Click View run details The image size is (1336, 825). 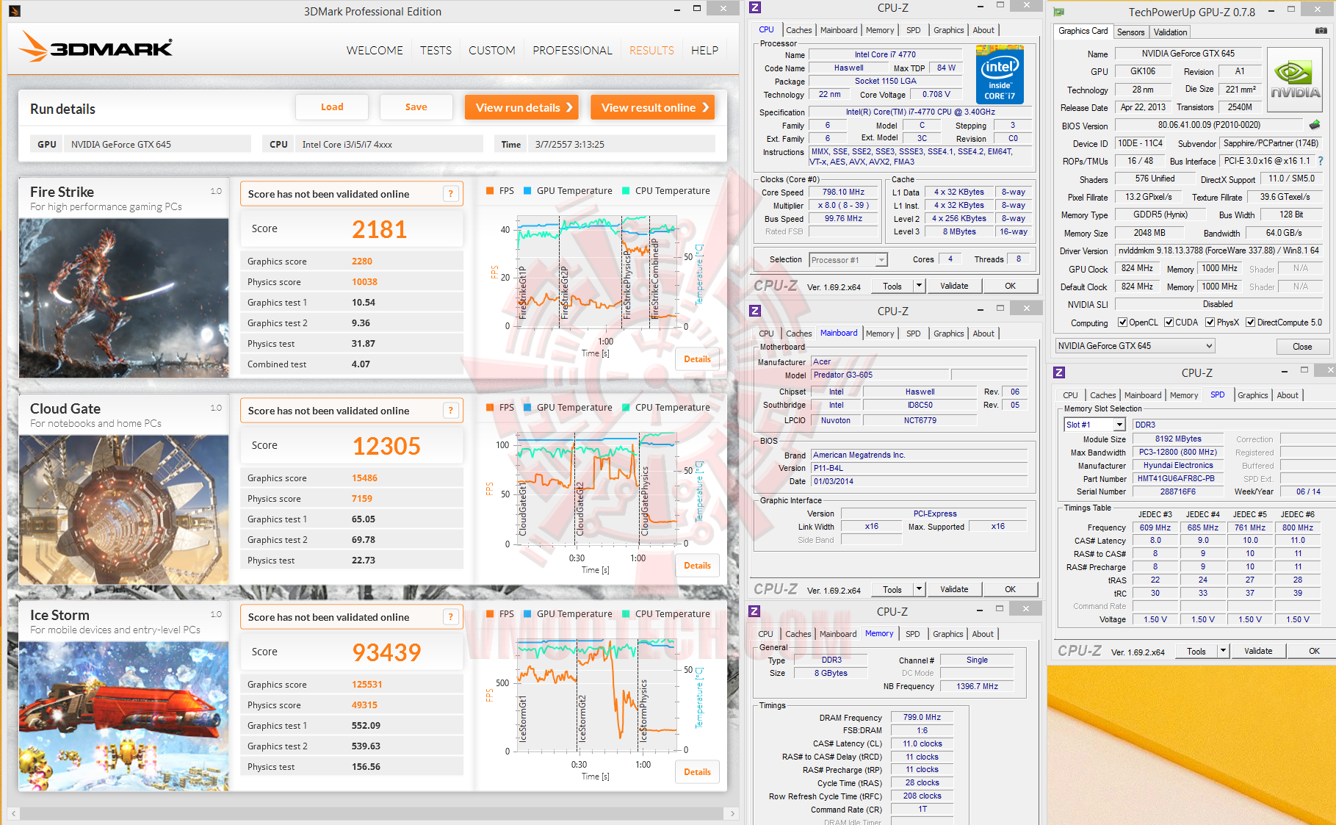coord(522,107)
